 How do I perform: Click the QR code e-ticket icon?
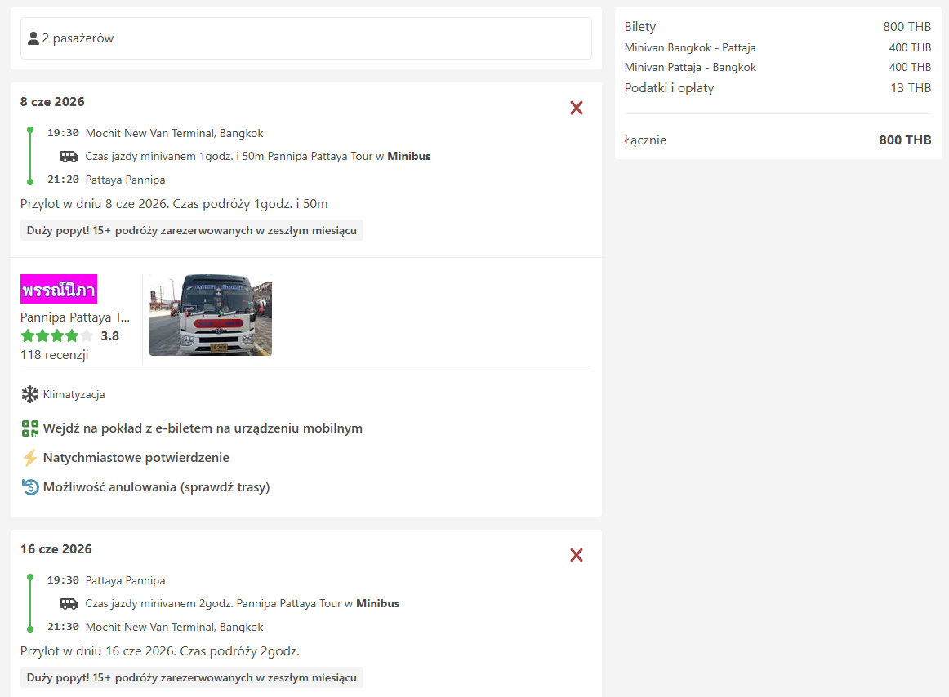point(30,428)
